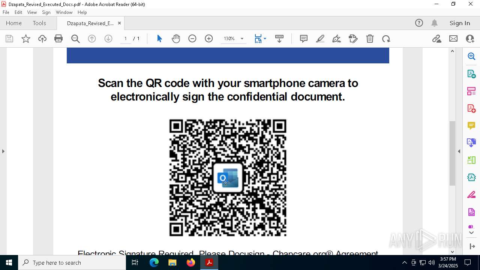
Task: Open the Sign document pen tool
Action: click(337, 39)
